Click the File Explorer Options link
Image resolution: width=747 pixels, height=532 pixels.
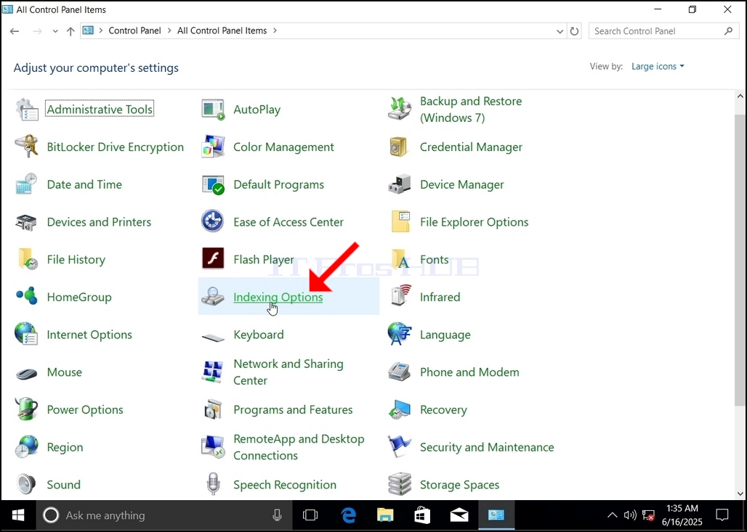(474, 222)
